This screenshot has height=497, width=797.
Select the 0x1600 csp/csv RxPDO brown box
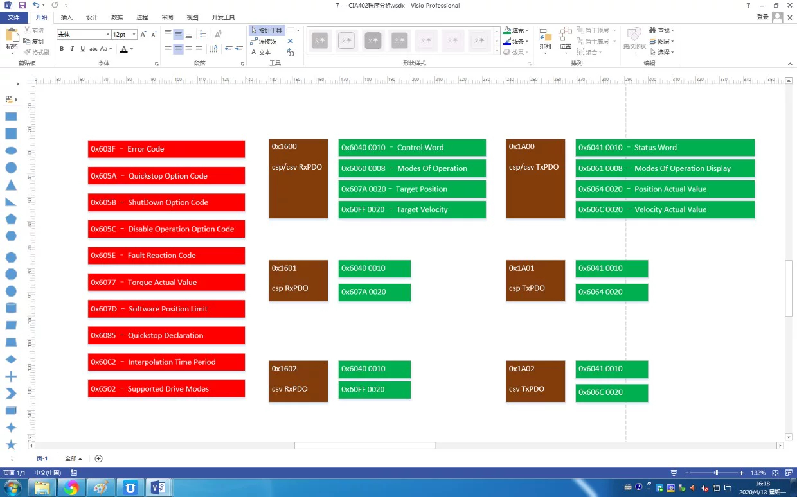tap(298, 179)
